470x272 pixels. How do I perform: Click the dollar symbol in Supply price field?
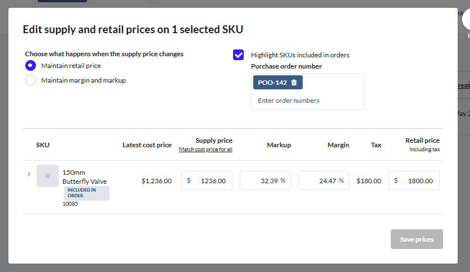point(189,180)
